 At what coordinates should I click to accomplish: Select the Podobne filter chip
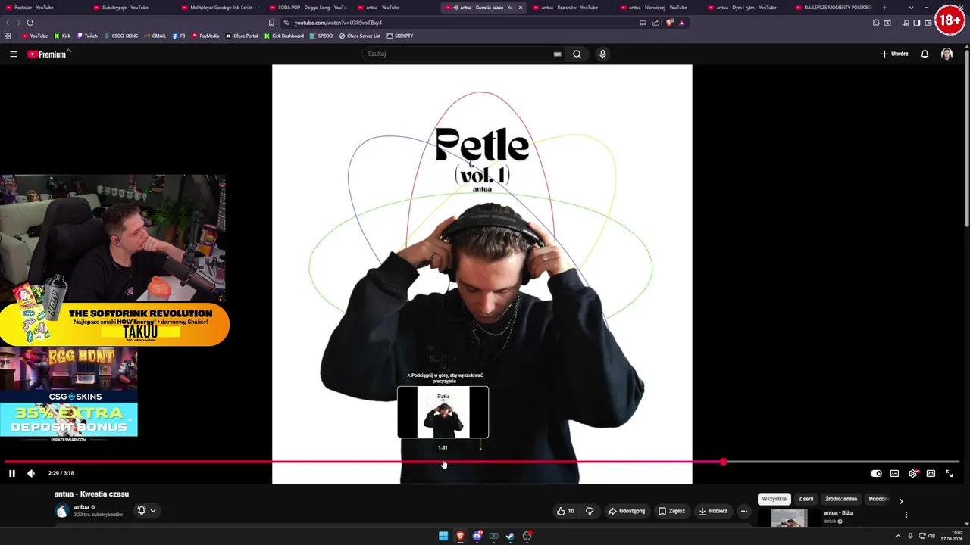[878, 499]
